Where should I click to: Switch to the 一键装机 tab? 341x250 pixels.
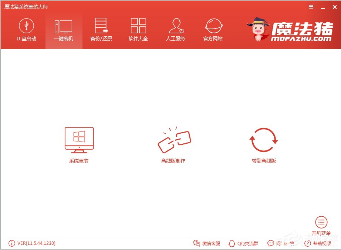[63, 30]
